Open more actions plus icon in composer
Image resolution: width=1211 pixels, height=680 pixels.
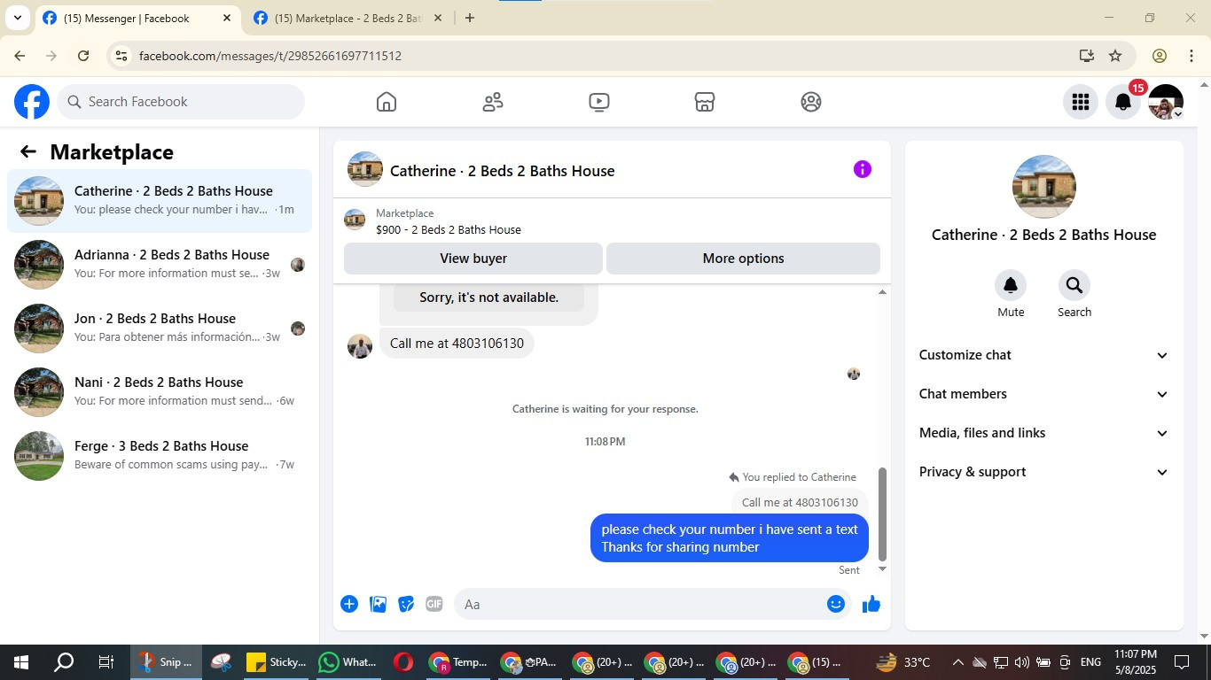349,604
